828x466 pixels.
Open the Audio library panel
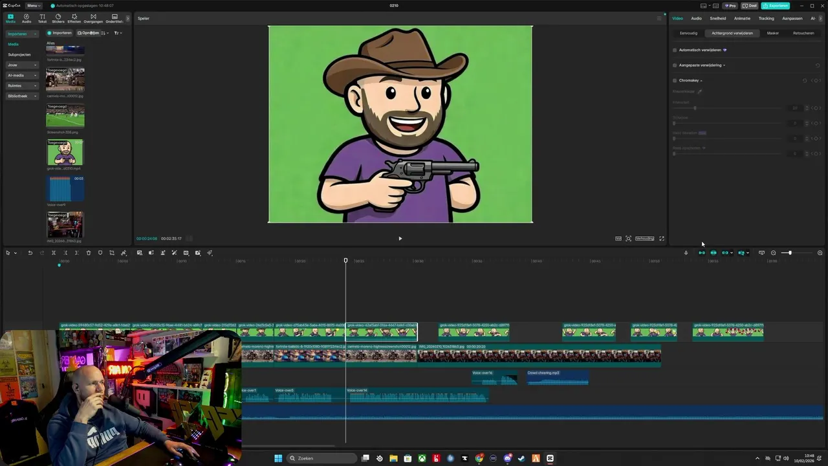point(27,18)
